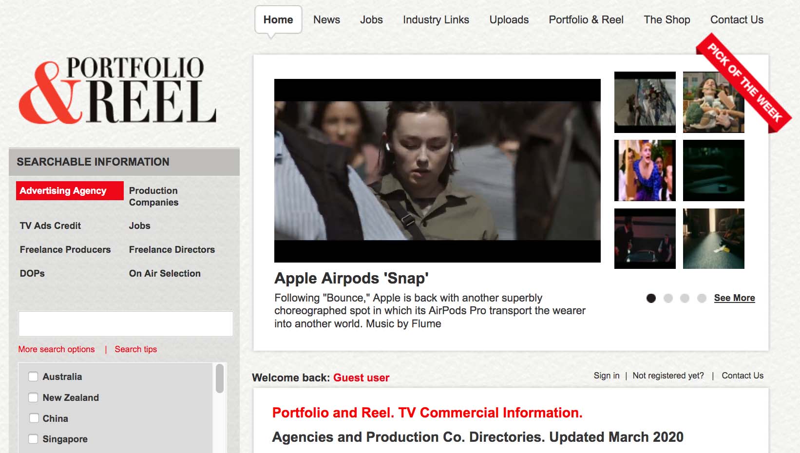Open the Home tab

(278, 20)
